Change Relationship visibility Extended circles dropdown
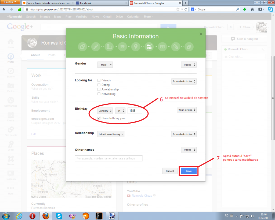 [184, 134]
